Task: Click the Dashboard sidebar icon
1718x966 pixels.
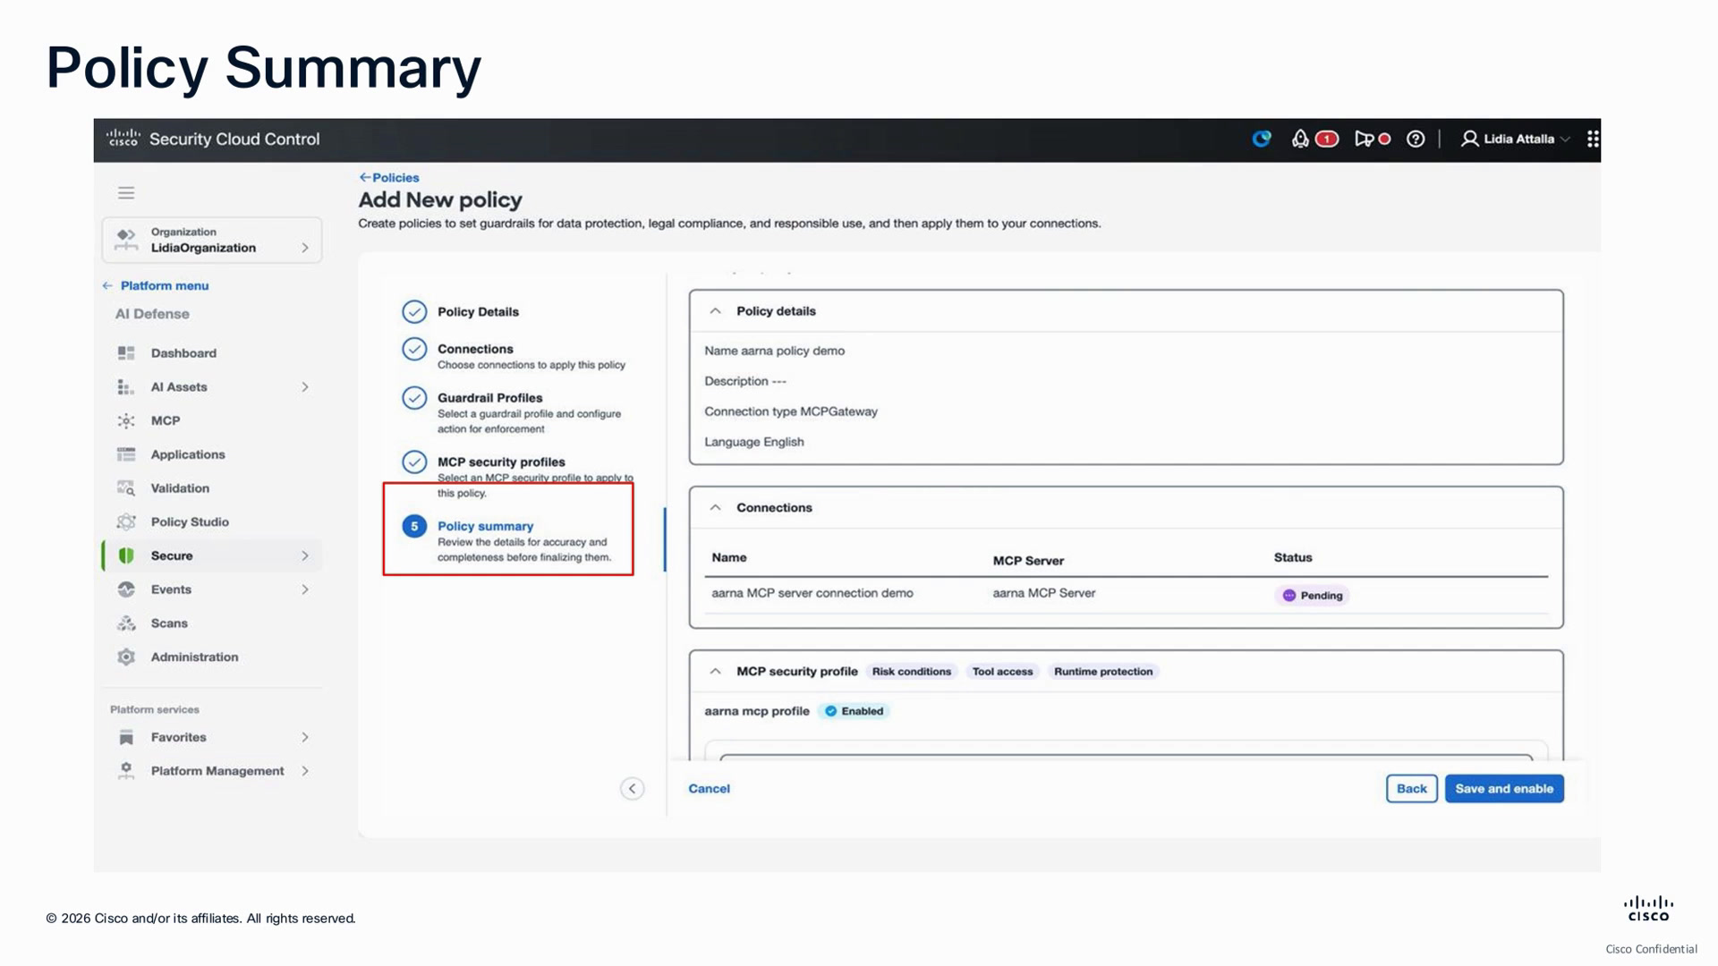Action: tap(126, 353)
